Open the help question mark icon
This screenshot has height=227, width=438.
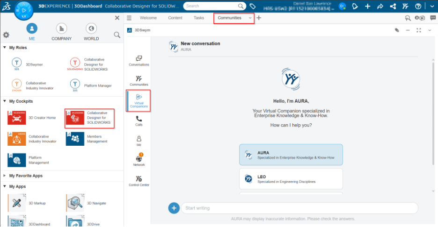pyautogui.click(x=418, y=6)
